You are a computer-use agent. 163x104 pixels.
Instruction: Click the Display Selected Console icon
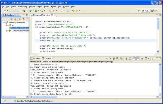click(146, 58)
